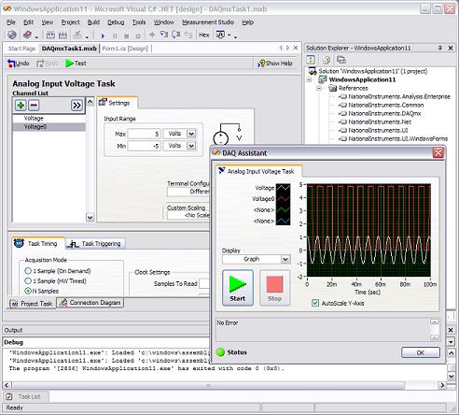Undo the last change in the task editor
The height and width of the screenshot is (415, 459).
pyautogui.click(x=19, y=64)
